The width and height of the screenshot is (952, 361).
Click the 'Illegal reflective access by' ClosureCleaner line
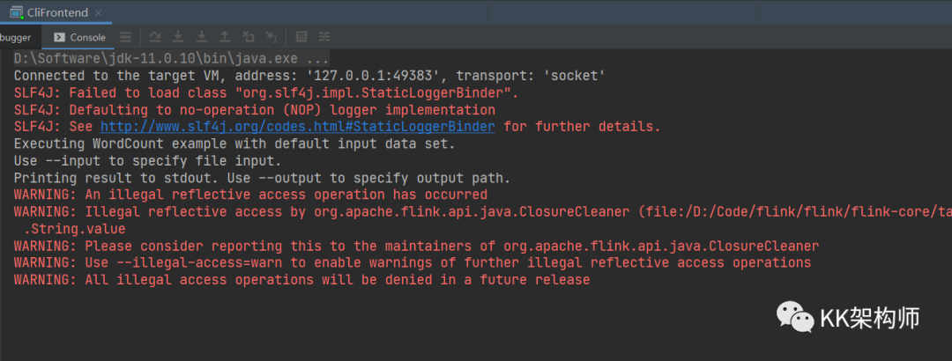(x=483, y=211)
